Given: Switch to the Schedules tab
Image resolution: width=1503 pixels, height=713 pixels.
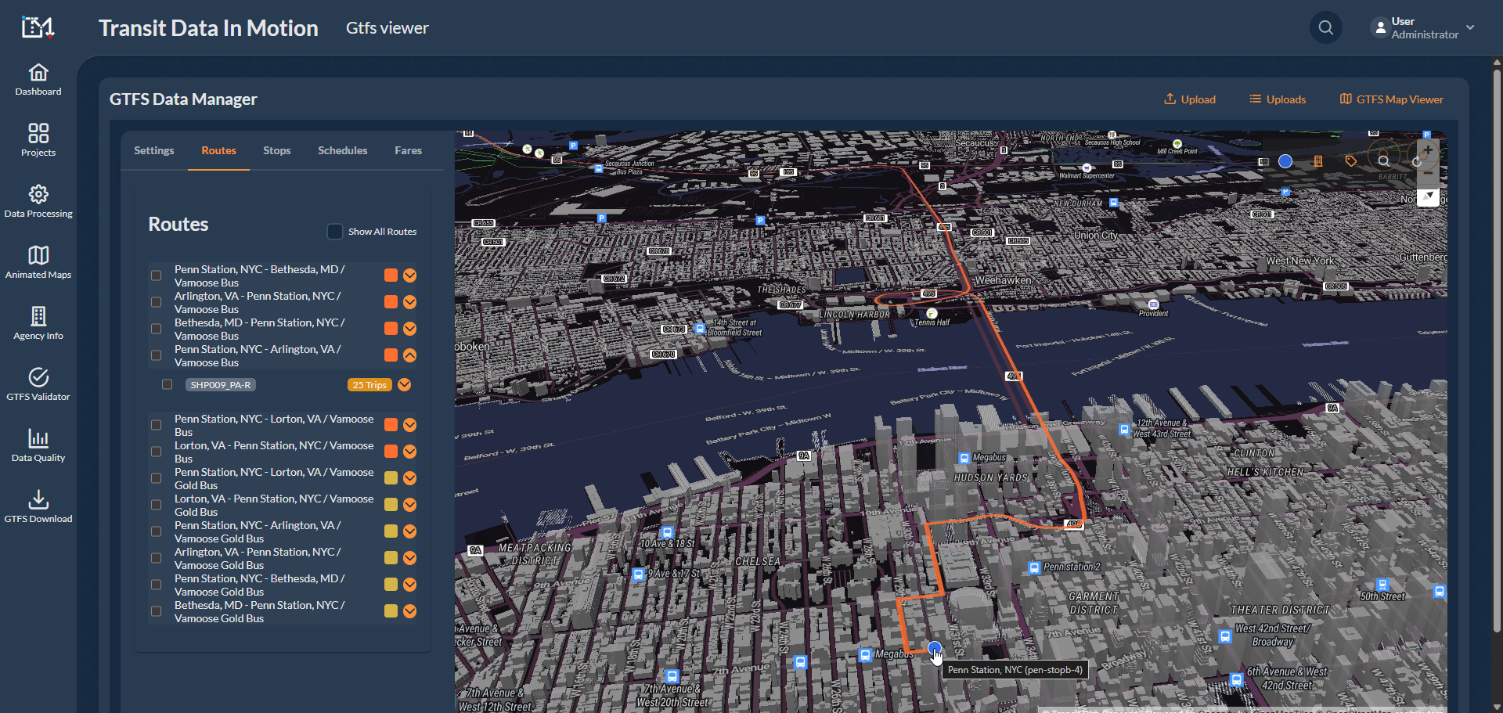Looking at the screenshot, I should (342, 150).
